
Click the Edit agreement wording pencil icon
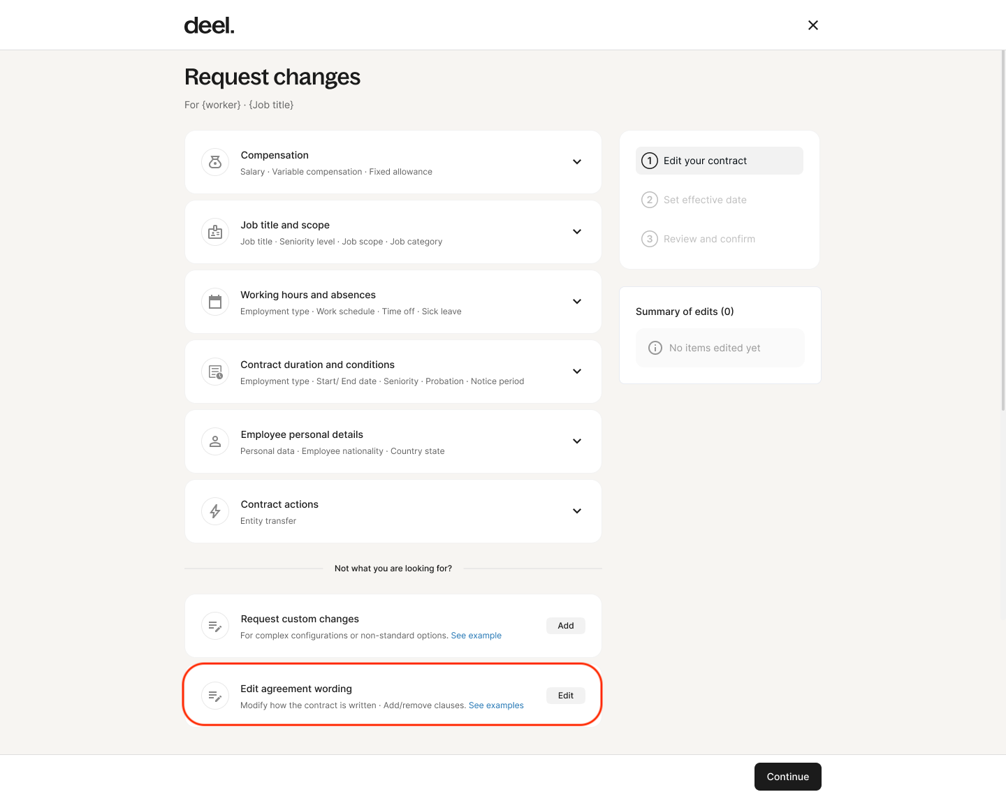(214, 695)
